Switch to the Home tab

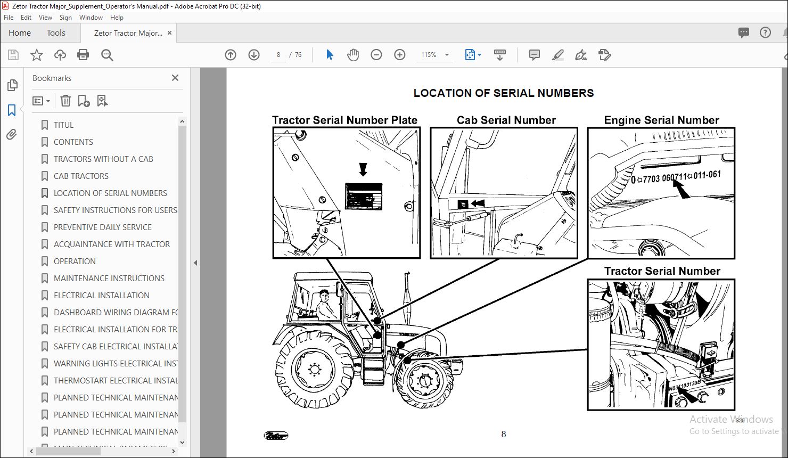(x=20, y=33)
